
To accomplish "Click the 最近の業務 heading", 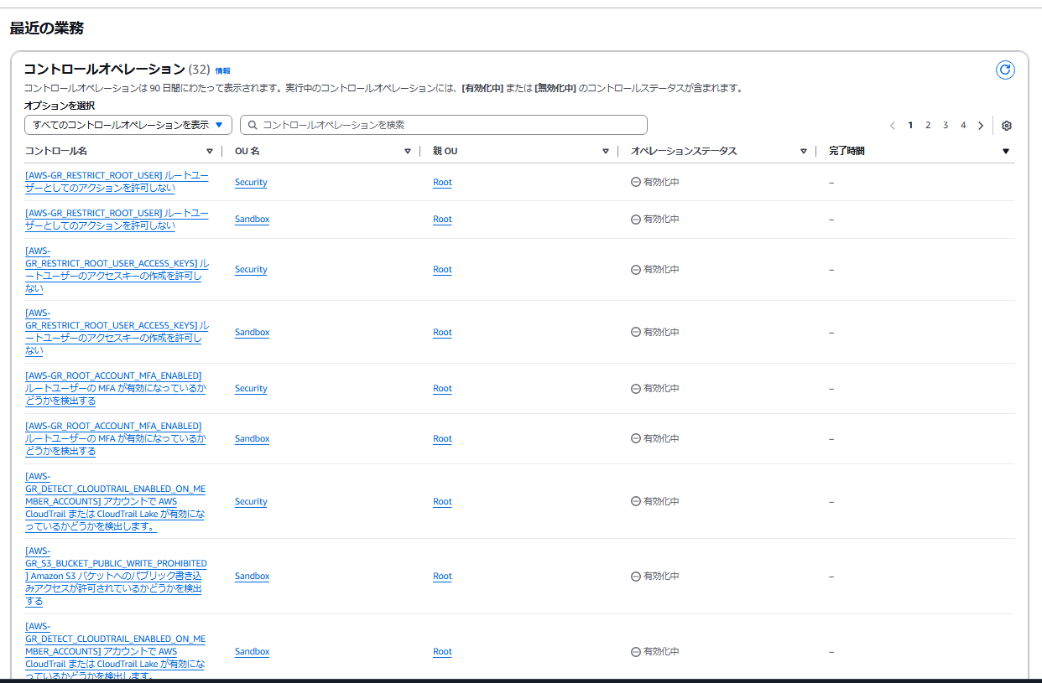I will coord(47,28).
